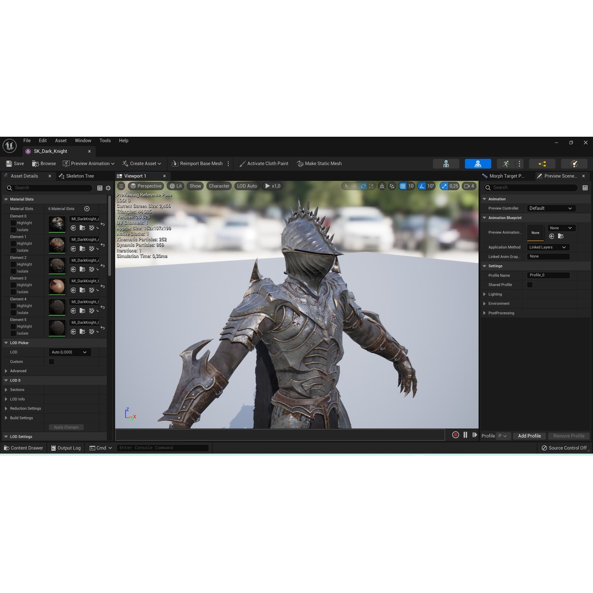Open the Animation editor mode
Image resolution: width=593 pixels, height=593 pixels.
coord(506,164)
